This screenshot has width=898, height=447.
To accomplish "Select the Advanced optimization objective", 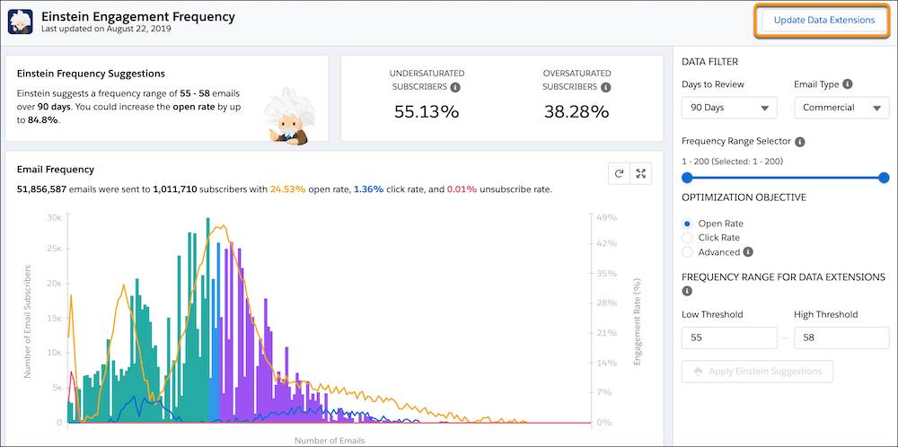I will 687,252.
